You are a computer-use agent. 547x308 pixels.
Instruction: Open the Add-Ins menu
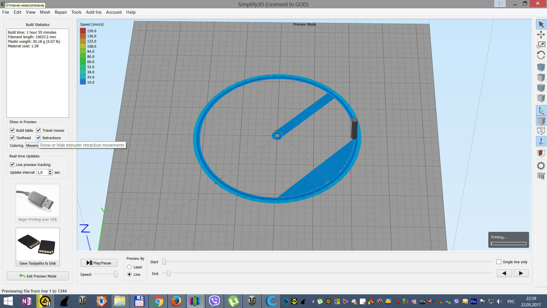[x=93, y=12]
